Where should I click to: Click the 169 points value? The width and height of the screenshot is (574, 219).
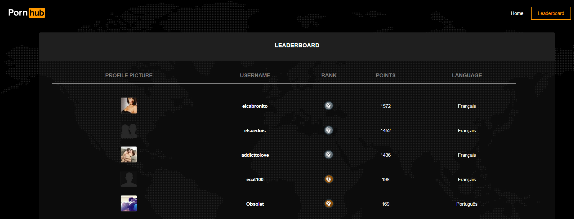coord(386,204)
